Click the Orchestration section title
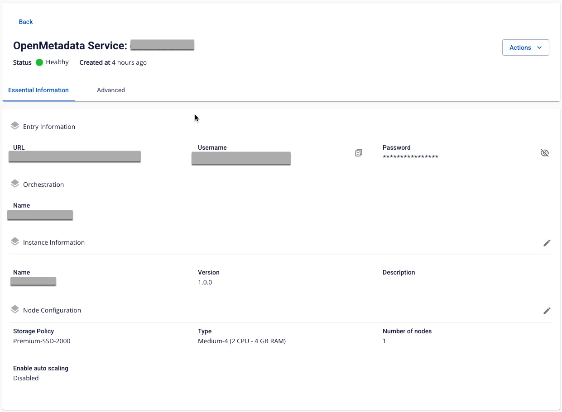562x412 pixels. [x=43, y=185]
